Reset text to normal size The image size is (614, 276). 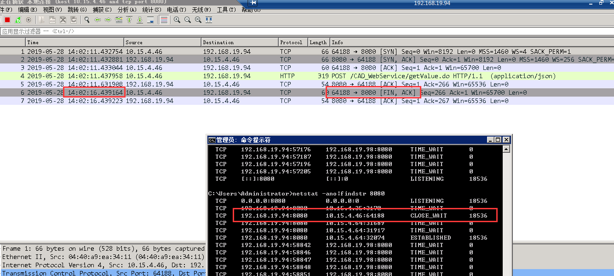click(198, 20)
